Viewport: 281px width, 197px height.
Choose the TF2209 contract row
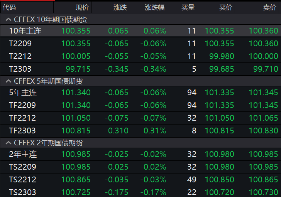22,105
